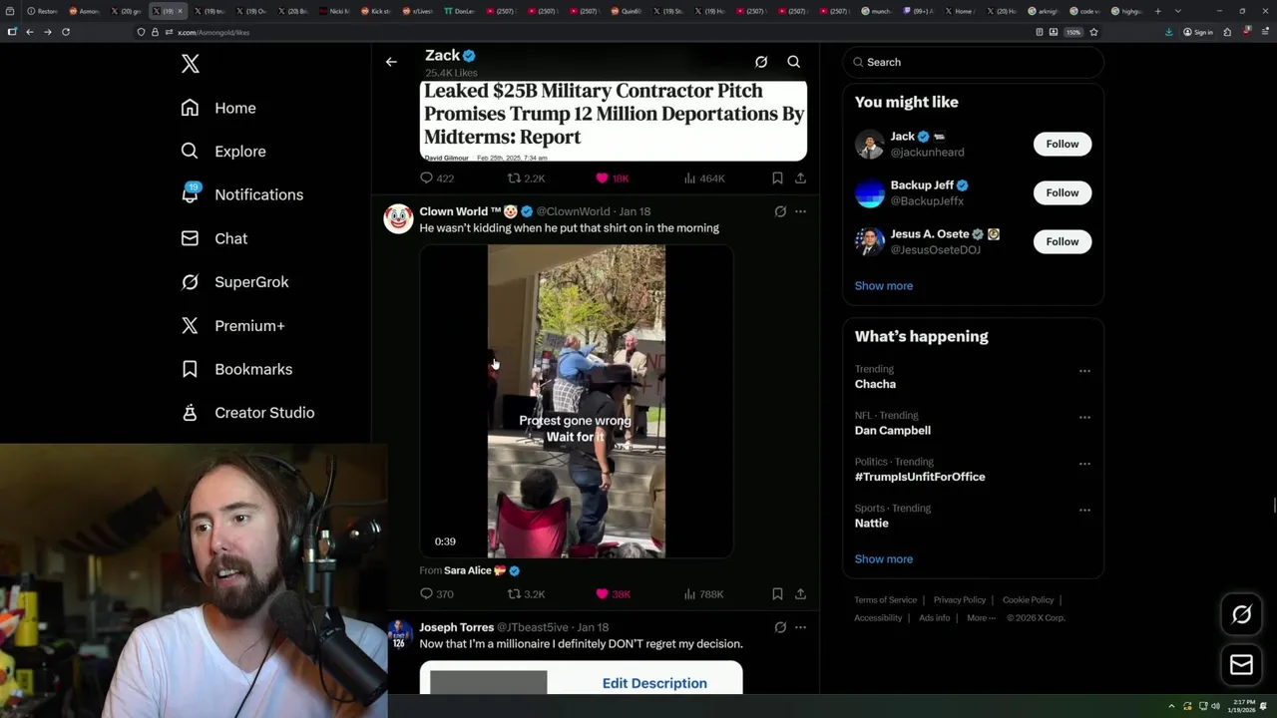Open Bookmarks in the sidebar
Viewport: 1277px width, 718px height.
(x=236, y=369)
